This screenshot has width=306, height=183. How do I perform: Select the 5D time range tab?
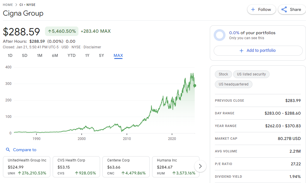pos(25,56)
